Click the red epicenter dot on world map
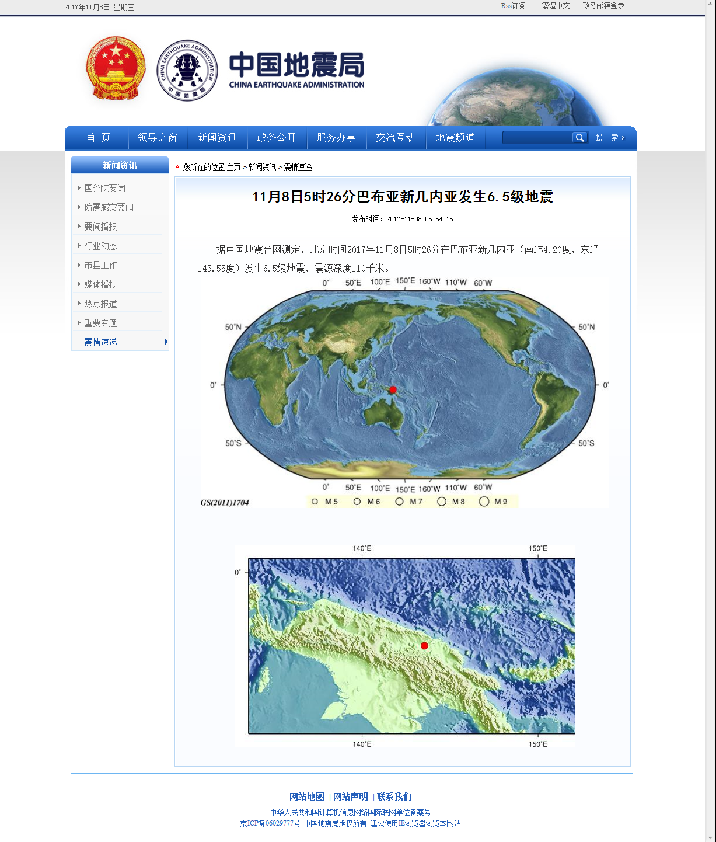Viewport: 716px width, 842px height. (393, 389)
